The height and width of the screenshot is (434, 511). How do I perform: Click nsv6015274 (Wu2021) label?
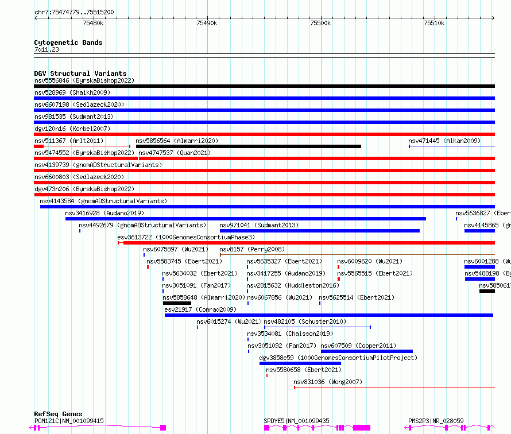229,321
